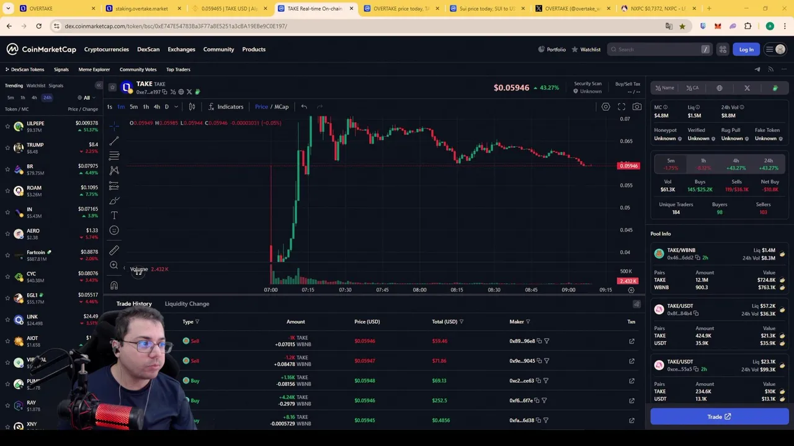The image size is (794, 446).
Task: Open the Indicators panel
Action: [x=226, y=107]
